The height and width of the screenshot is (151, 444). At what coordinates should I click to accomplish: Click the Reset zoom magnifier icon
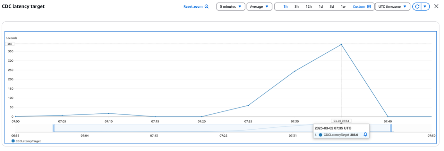tap(207, 7)
